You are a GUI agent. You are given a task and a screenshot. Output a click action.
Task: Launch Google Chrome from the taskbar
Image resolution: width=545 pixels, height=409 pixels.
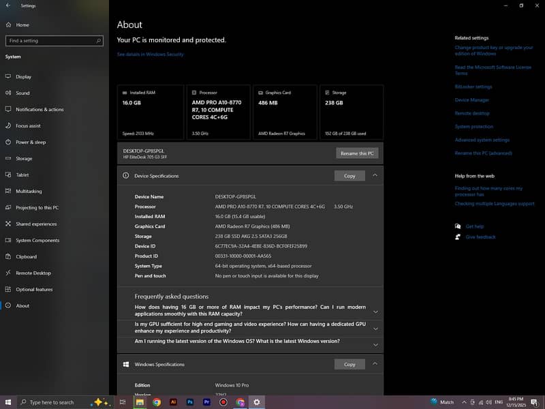157,402
